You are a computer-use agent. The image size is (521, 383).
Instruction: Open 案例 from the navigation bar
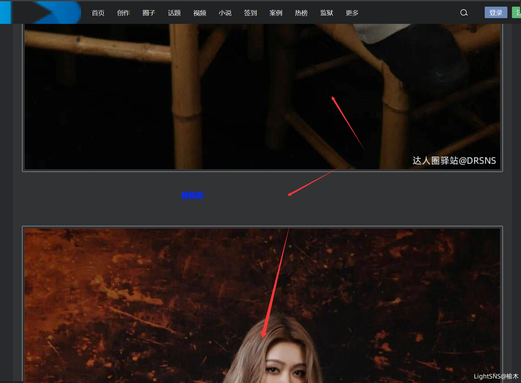(276, 13)
